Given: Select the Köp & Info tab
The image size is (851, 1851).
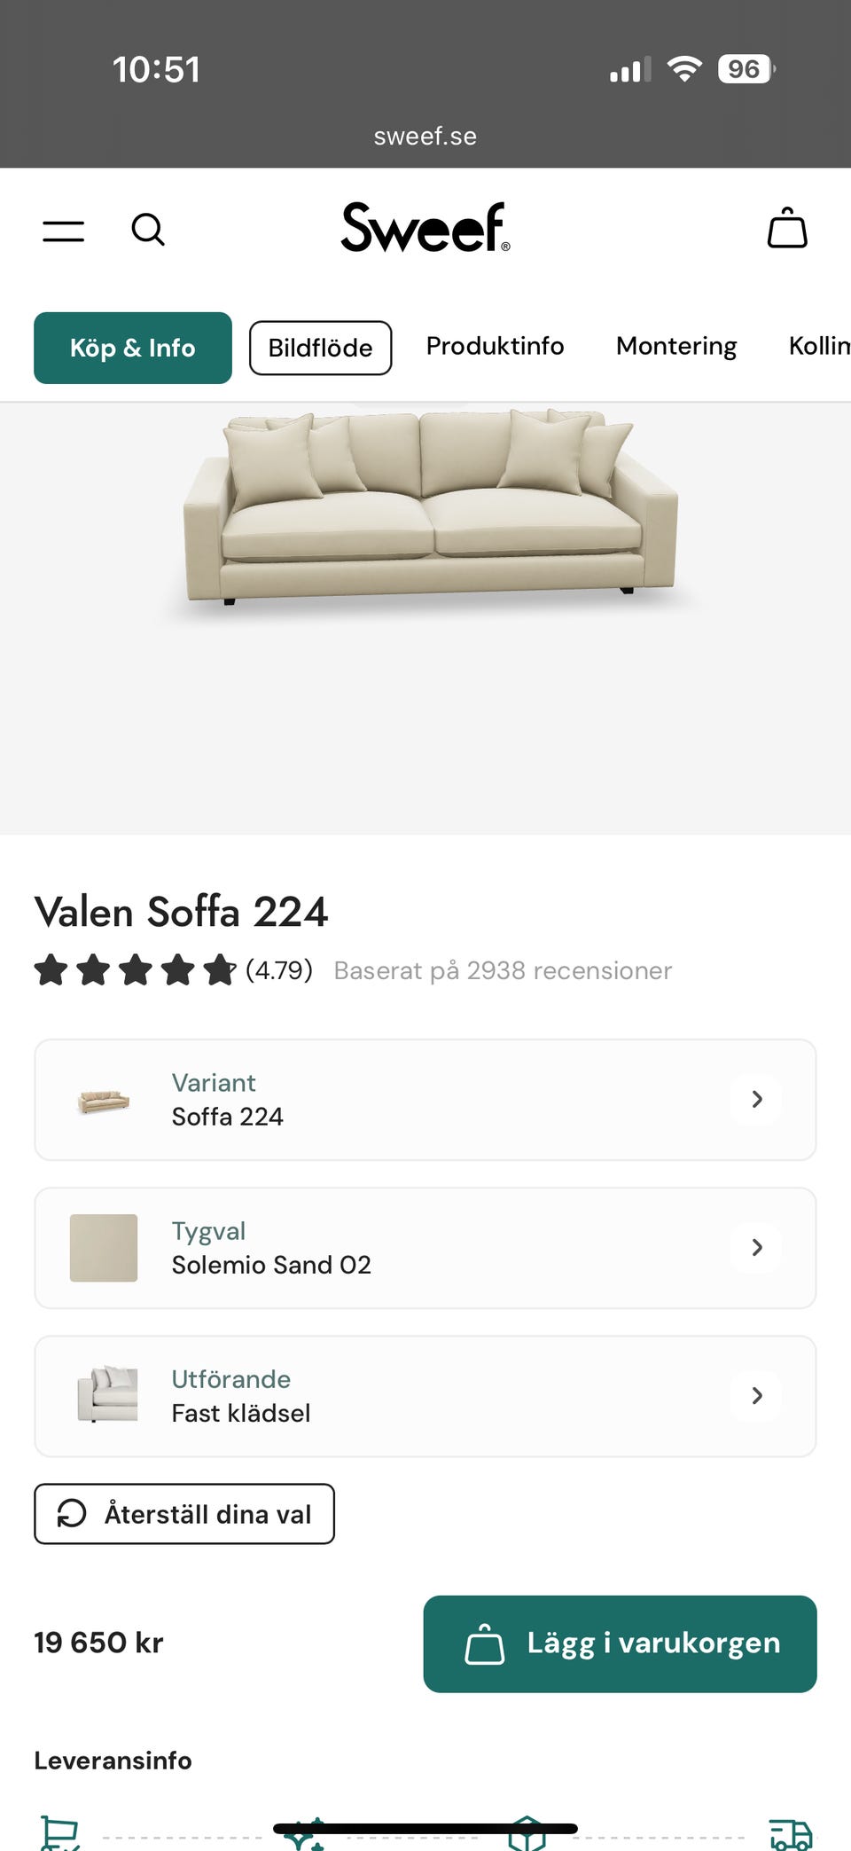Looking at the screenshot, I should 133,348.
